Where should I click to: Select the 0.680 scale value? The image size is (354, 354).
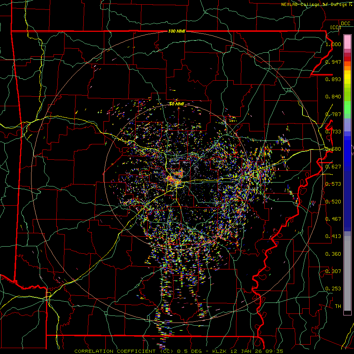[333, 149]
